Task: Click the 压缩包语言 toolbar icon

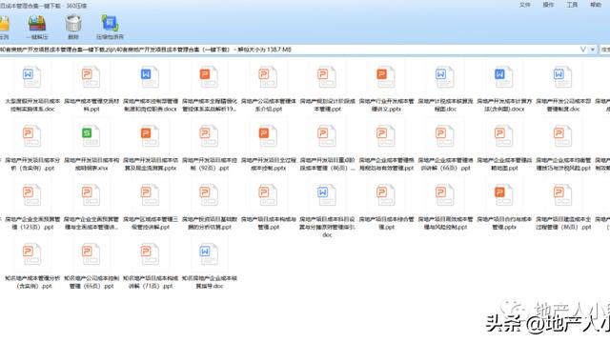Action: click(x=110, y=24)
